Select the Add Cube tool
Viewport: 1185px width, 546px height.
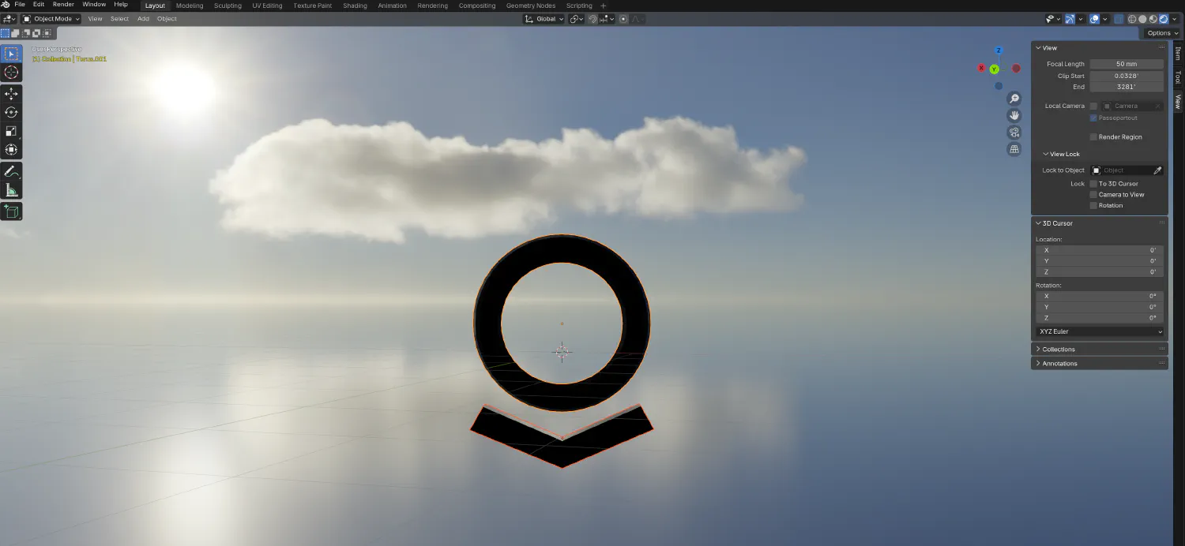click(x=11, y=211)
